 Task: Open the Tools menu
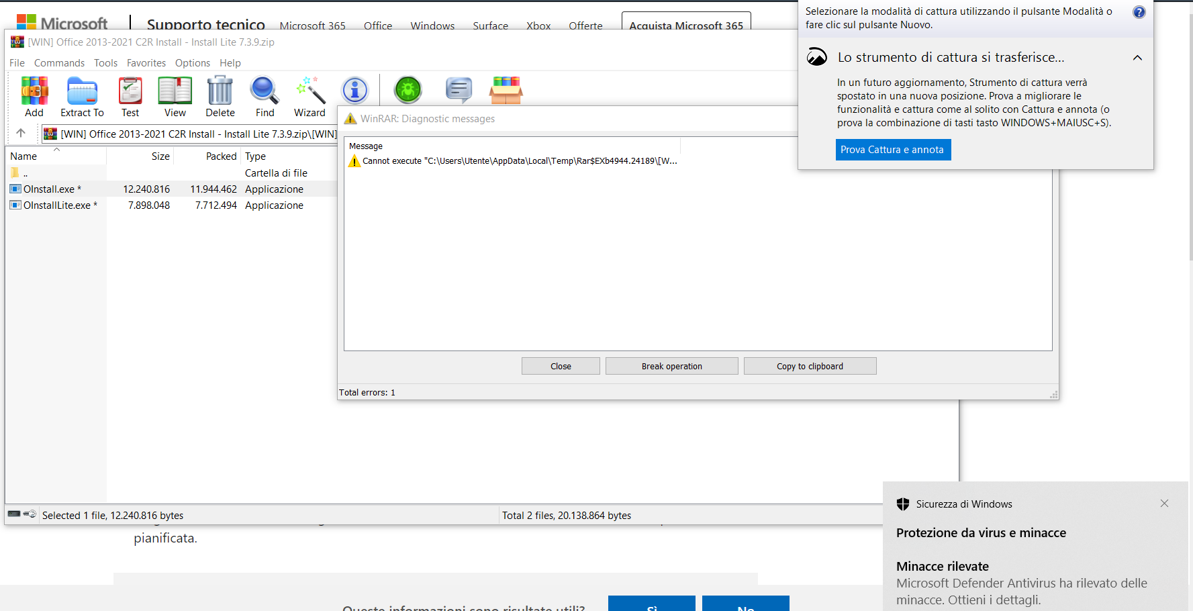tap(105, 62)
